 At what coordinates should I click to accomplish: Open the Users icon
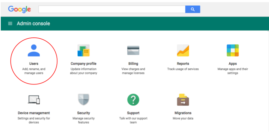coord(34,50)
